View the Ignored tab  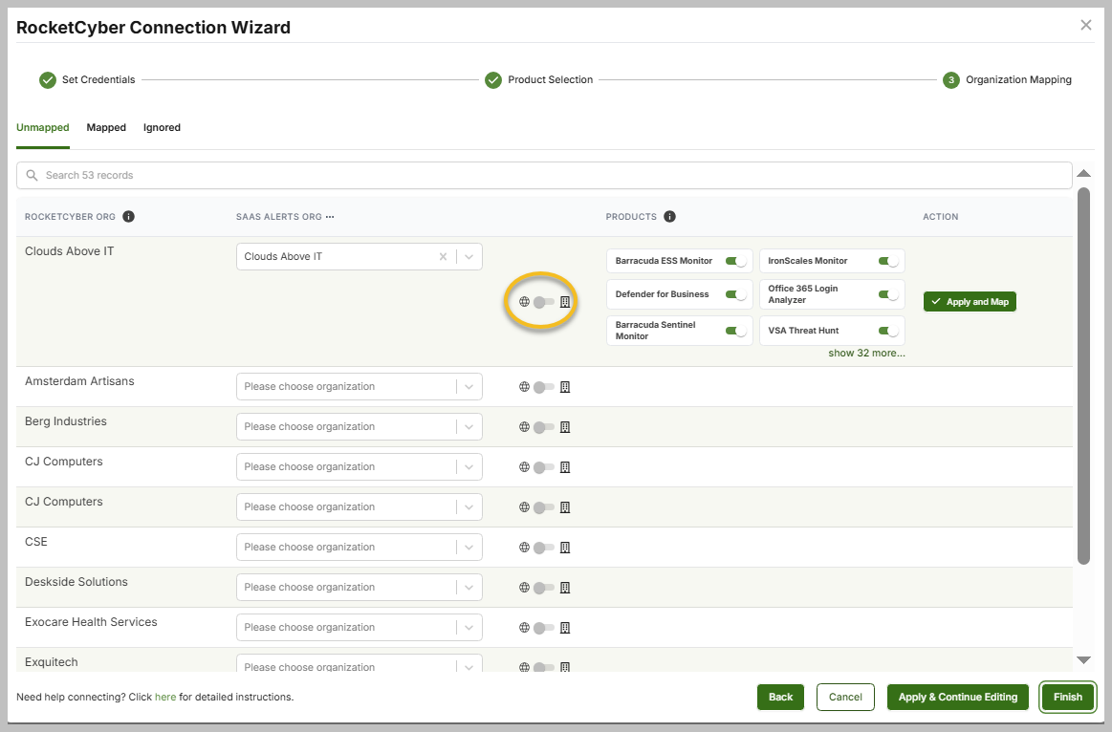(x=162, y=127)
